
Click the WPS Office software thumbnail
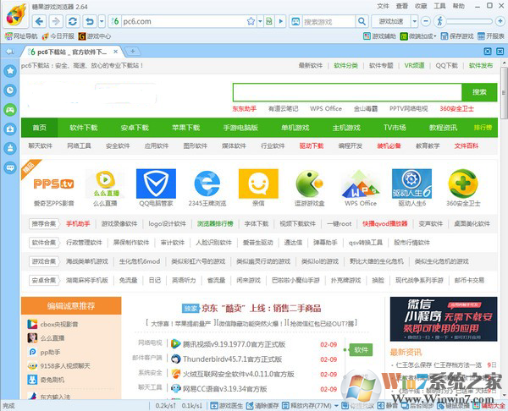pos(361,184)
